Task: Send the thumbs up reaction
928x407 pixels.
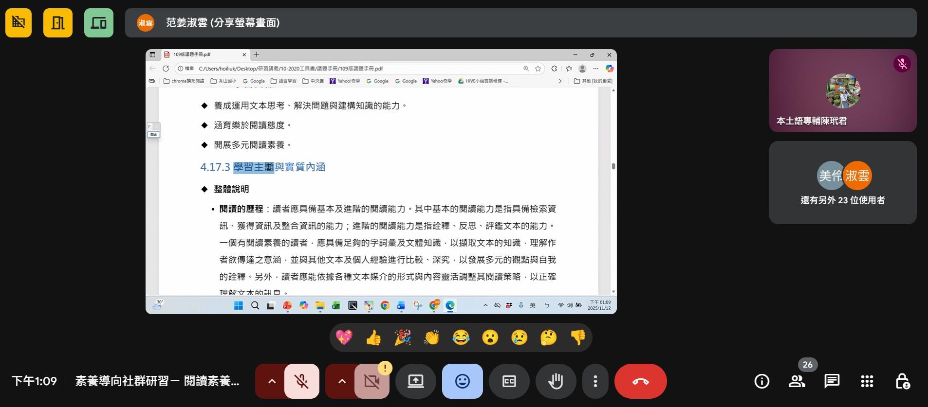Action: pos(373,337)
